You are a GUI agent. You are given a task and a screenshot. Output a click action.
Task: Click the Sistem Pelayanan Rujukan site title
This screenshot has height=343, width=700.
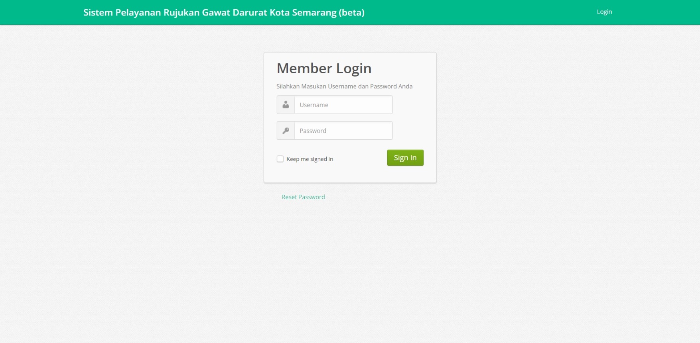(x=223, y=12)
